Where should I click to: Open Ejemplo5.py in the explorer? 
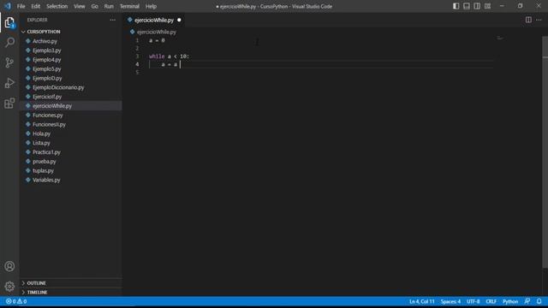click(x=47, y=68)
